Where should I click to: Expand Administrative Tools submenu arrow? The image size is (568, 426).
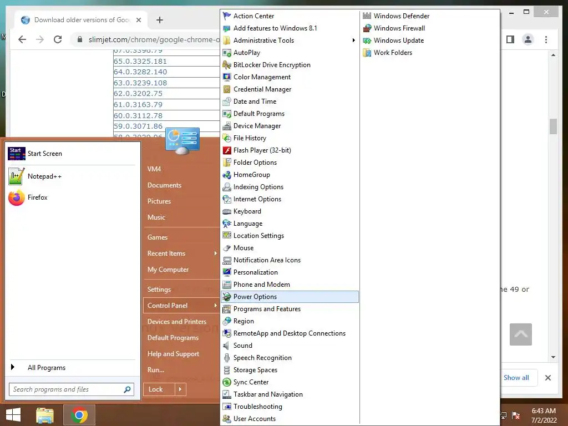coord(353,40)
